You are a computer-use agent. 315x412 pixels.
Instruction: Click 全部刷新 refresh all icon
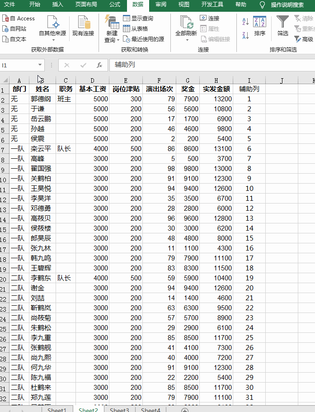(x=186, y=25)
